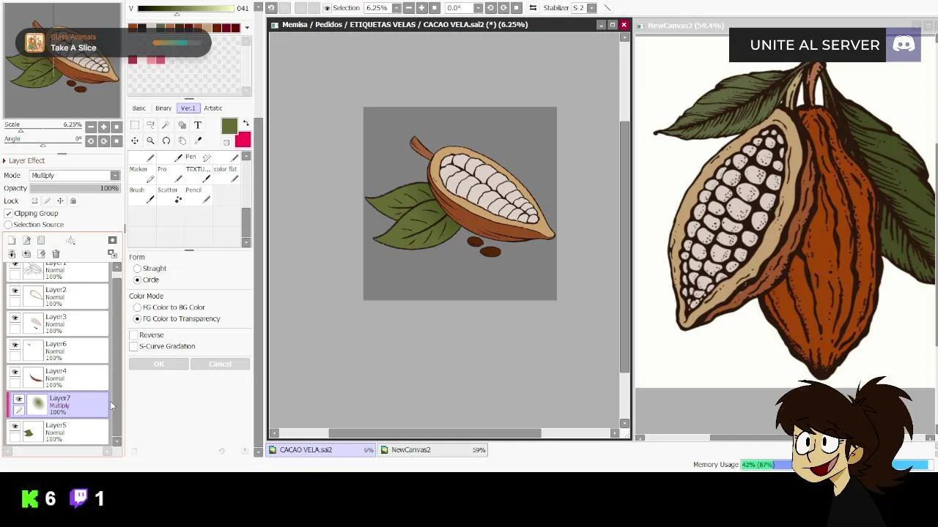Viewport: 938px width, 527px height.
Task: Select the Hand pan tool
Action: point(182,141)
